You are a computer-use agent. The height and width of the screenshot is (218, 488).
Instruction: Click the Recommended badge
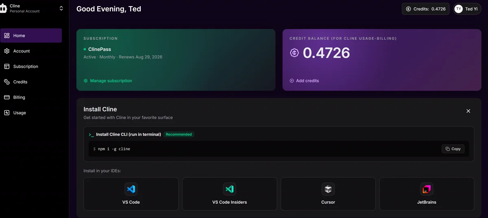coord(179,134)
